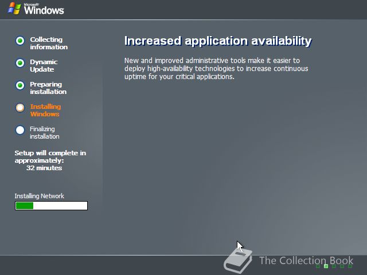Screen dimensions: 367x275
Task: Click the Collecting information step indicator
Action: pos(20,41)
